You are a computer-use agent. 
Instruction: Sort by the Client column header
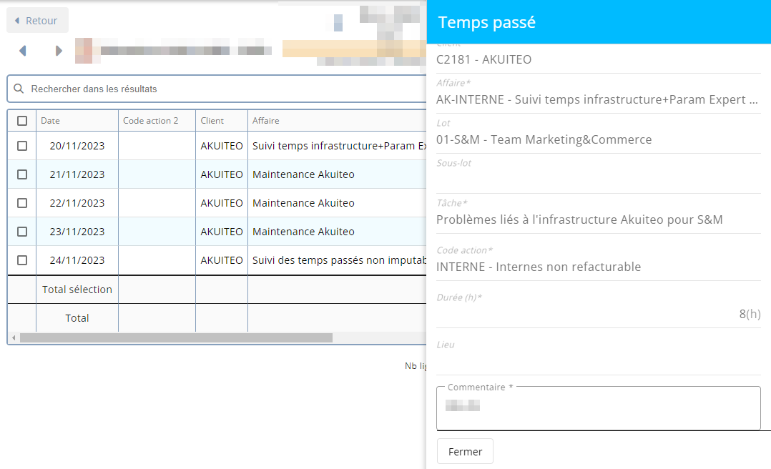click(222, 121)
